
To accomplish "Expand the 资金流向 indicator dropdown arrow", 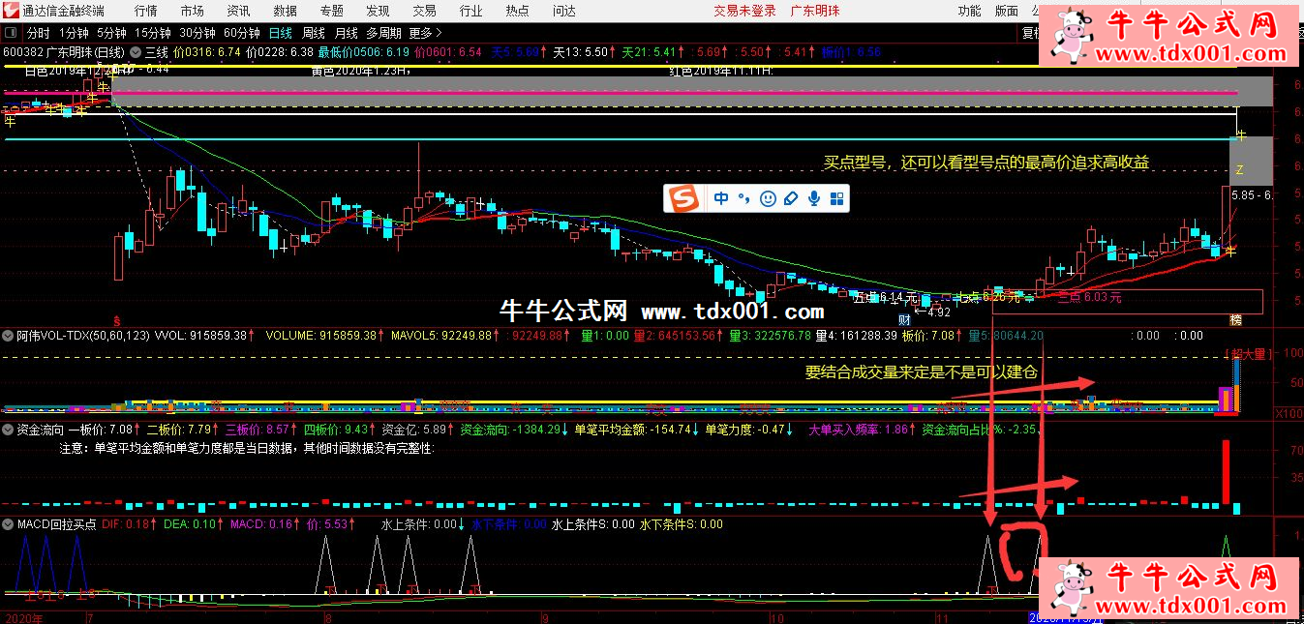I will point(9,430).
